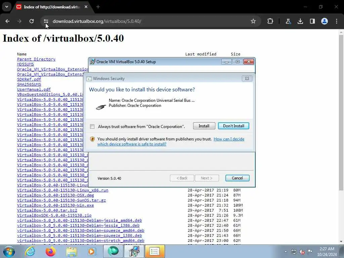
Task: Download VirtualBox-5.0.40-115130-Linux_x86.run
Action: tap(63, 190)
